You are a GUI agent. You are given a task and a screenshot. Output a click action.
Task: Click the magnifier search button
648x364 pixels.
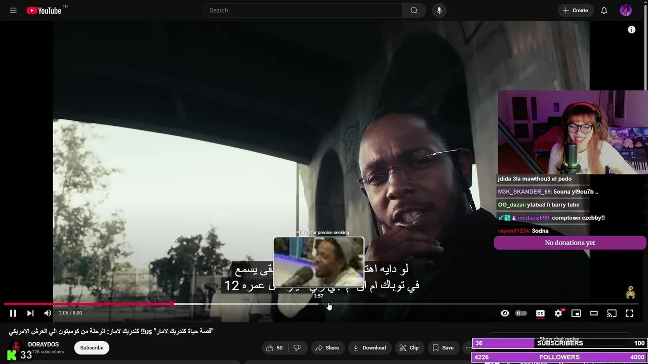pos(414,10)
